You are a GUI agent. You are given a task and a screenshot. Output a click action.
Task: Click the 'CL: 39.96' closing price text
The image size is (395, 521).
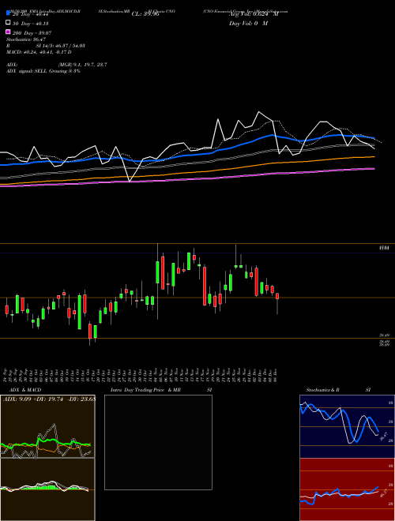145,14
